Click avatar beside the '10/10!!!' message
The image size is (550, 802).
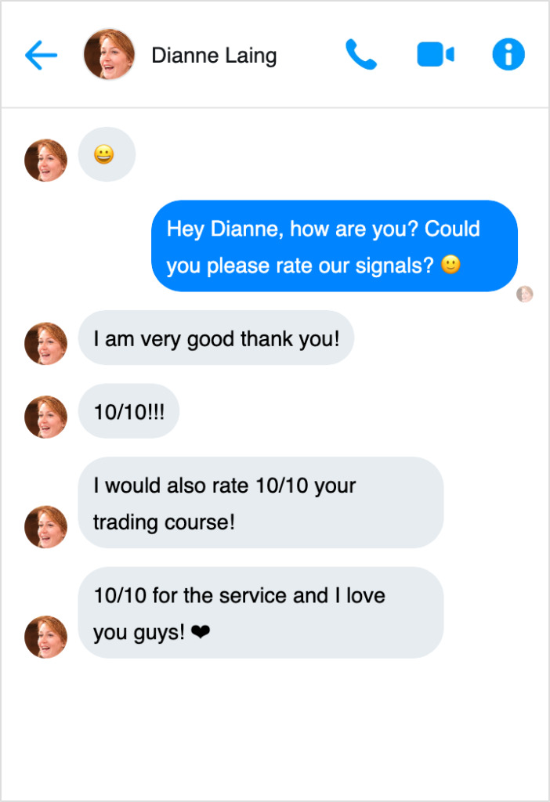(x=45, y=417)
